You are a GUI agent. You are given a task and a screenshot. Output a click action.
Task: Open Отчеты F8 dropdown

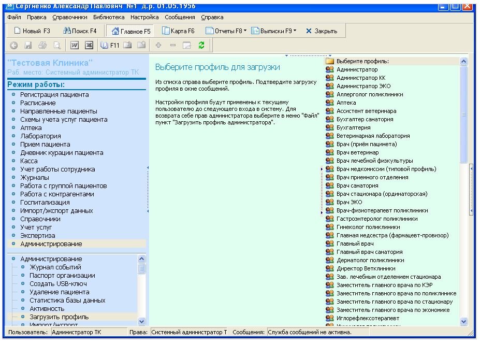coord(226,31)
